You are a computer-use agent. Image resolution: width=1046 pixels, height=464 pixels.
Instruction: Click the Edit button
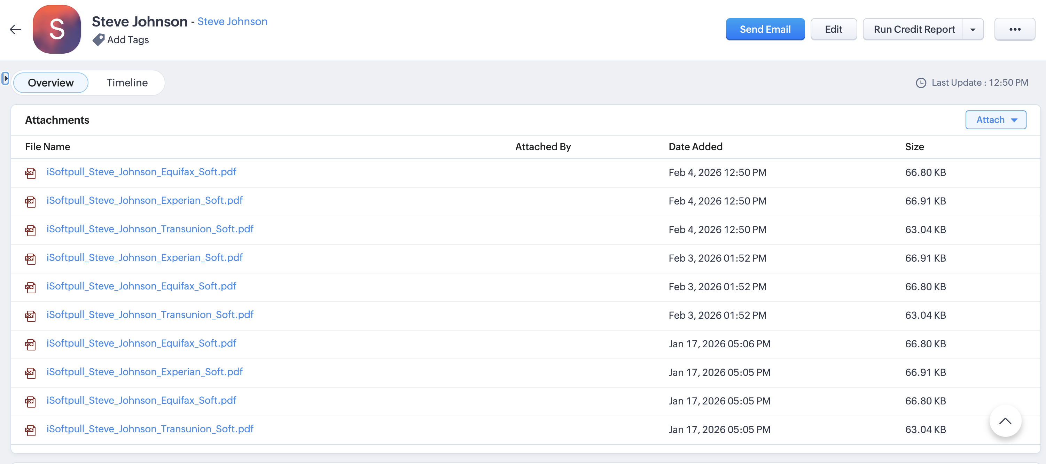coord(833,29)
